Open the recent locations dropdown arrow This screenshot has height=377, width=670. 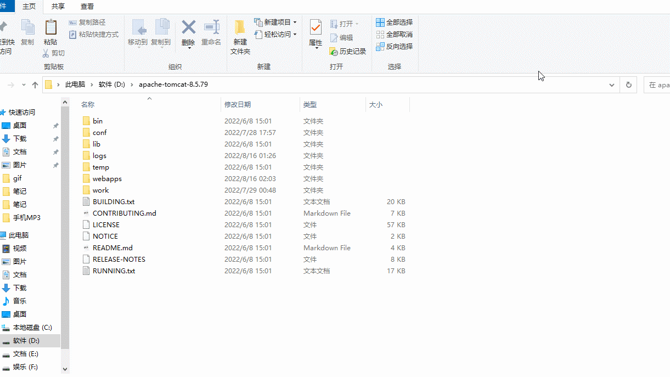click(x=24, y=85)
